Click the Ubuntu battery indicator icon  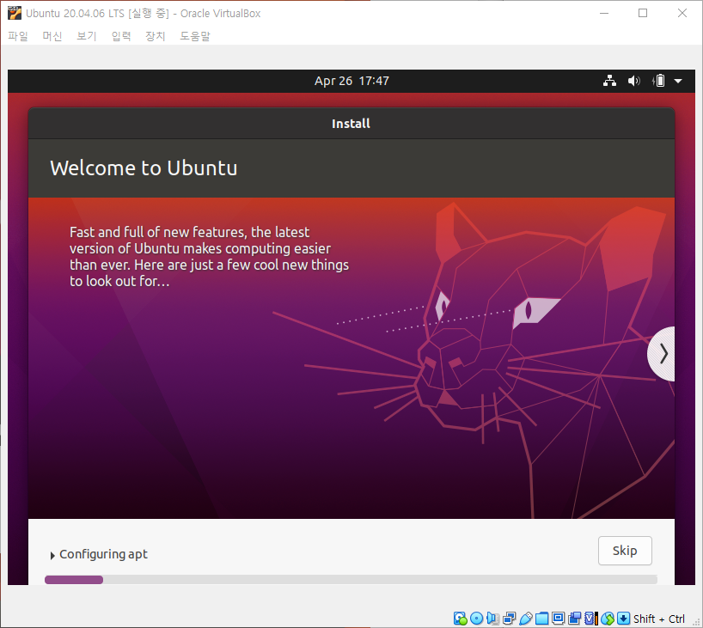click(658, 81)
